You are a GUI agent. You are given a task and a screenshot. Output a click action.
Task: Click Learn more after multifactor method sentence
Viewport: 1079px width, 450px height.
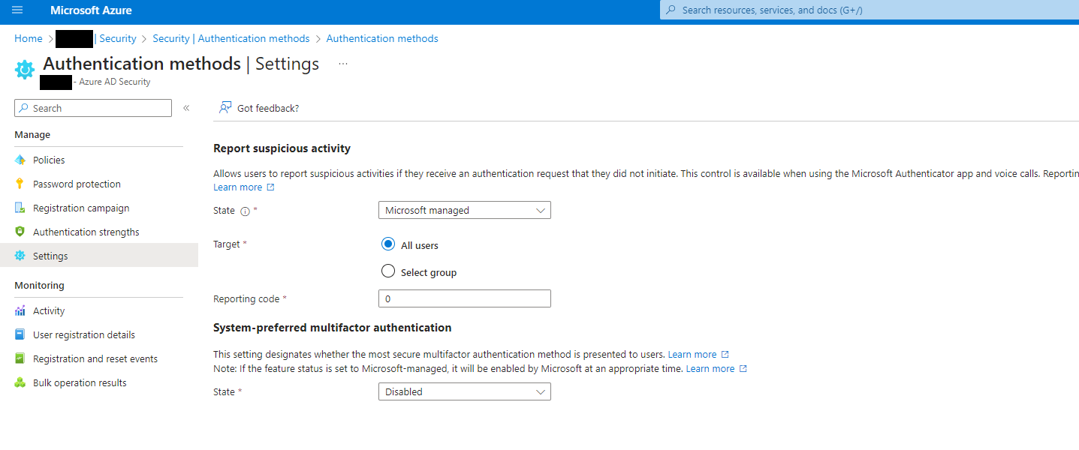click(x=692, y=354)
